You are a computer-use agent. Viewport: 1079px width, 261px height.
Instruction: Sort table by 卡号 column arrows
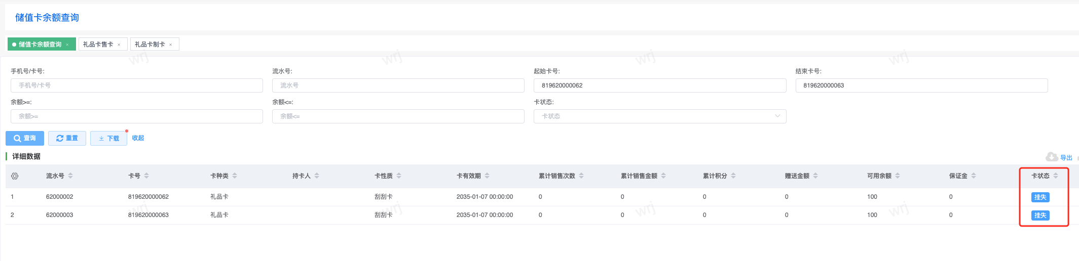146,176
